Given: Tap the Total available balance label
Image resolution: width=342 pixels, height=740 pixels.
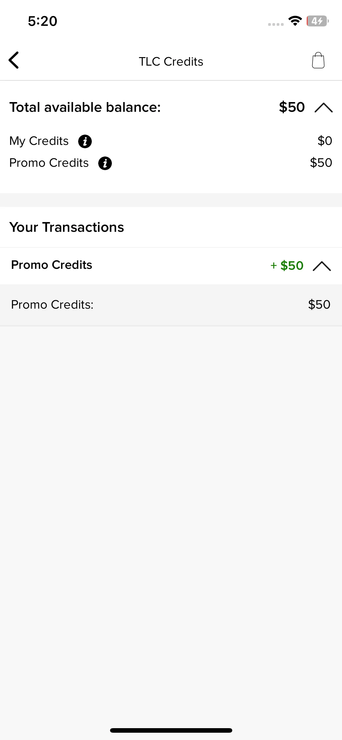Looking at the screenshot, I should (85, 107).
